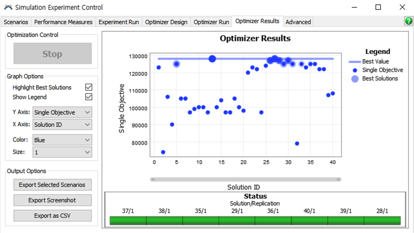Click Export as CSV button
Image resolution: width=414 pixels, height=233 pixels.
click(53, 216)
